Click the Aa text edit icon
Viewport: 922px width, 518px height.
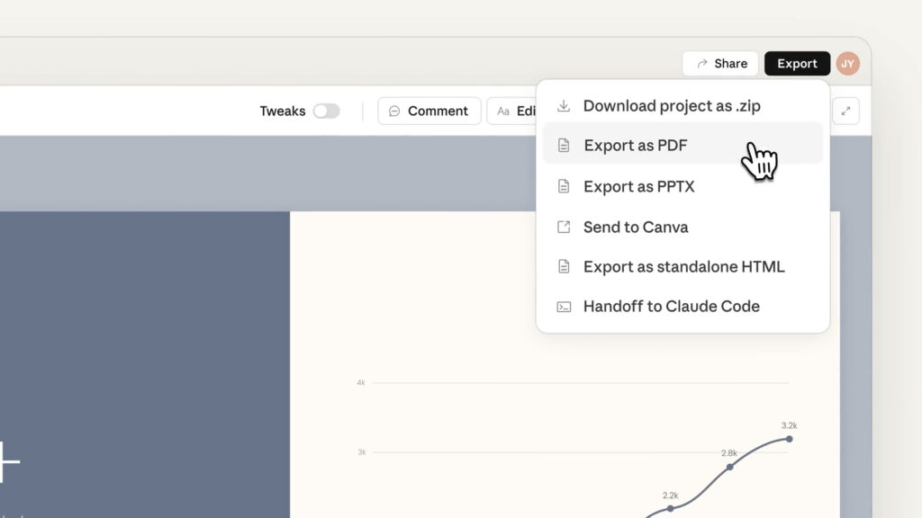tap(503, 112)
